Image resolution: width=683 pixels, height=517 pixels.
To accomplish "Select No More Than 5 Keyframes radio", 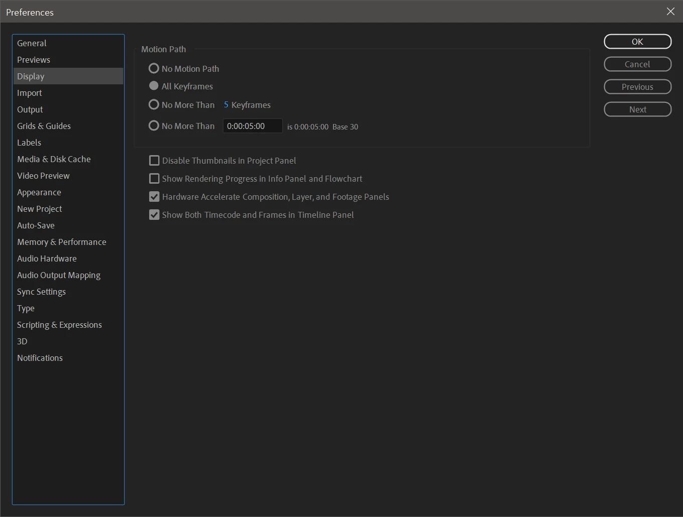I will tap(154, 104).
